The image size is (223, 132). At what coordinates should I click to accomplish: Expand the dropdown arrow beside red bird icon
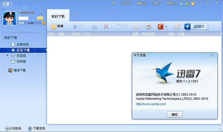[x=166, y=27]
